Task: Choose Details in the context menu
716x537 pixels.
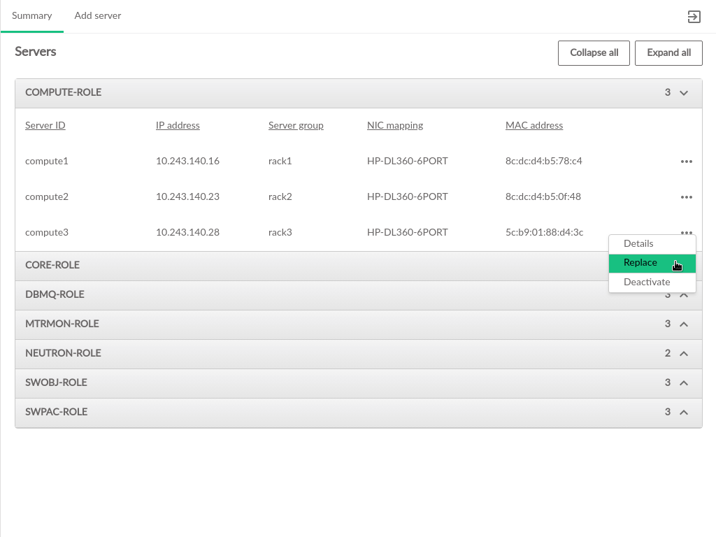Action: [x=638, y=244]
